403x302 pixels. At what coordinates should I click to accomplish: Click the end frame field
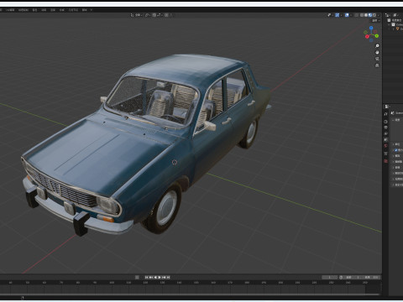[371, 278]
